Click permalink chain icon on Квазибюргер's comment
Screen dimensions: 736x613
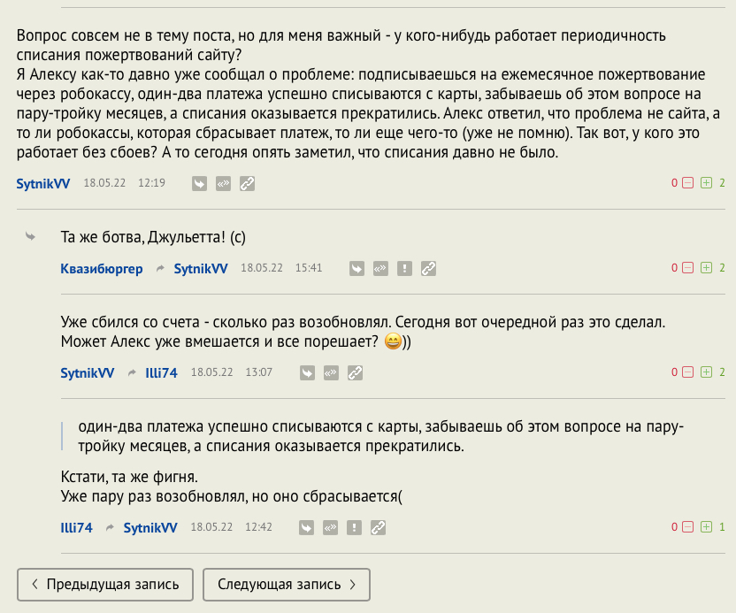pyautogui.click(x=429, y=268)
